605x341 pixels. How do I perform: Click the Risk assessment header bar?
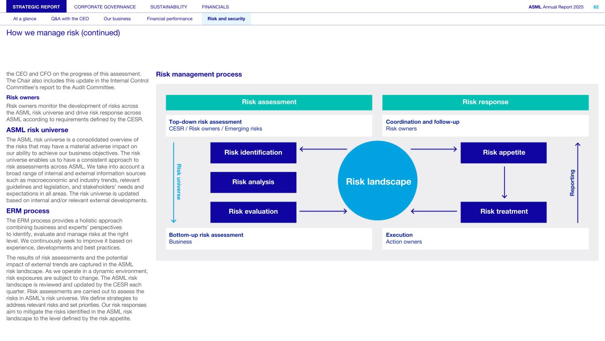[269, 102]
